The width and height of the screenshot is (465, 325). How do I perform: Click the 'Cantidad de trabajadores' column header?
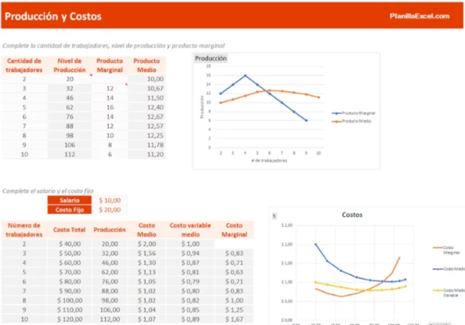(x=24, y=65)
